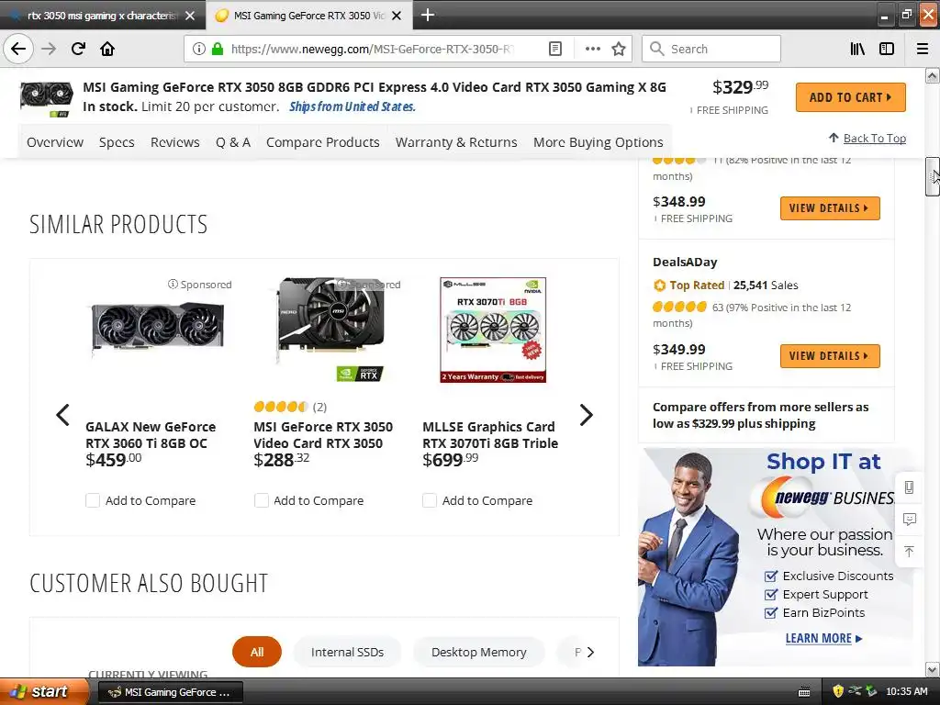940x705 pixels.
Task: Open the Specs section tab
Action: 117,142
